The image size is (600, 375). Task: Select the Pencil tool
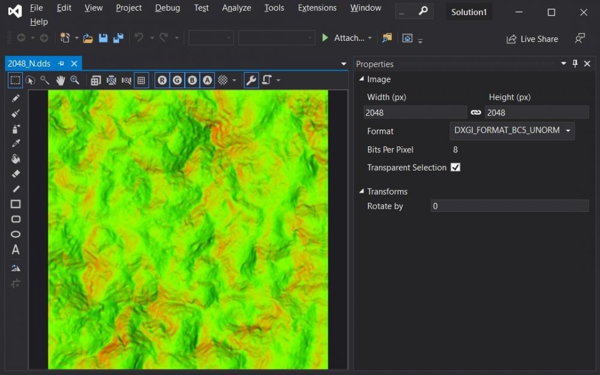[x=16, y=98]
